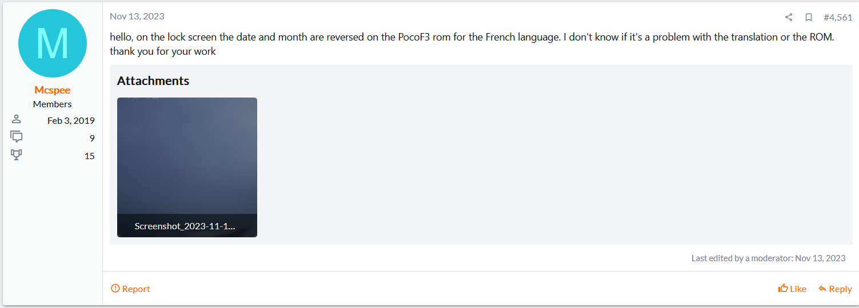
Task: Click the moderator edit date Nov 13, 2023
Action: (x=820, y=258)
